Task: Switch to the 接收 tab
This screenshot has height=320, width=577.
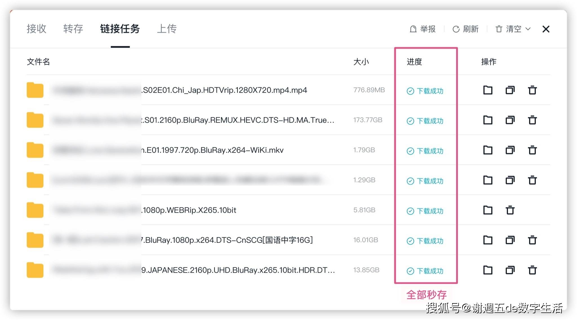Action: point(36,29)
